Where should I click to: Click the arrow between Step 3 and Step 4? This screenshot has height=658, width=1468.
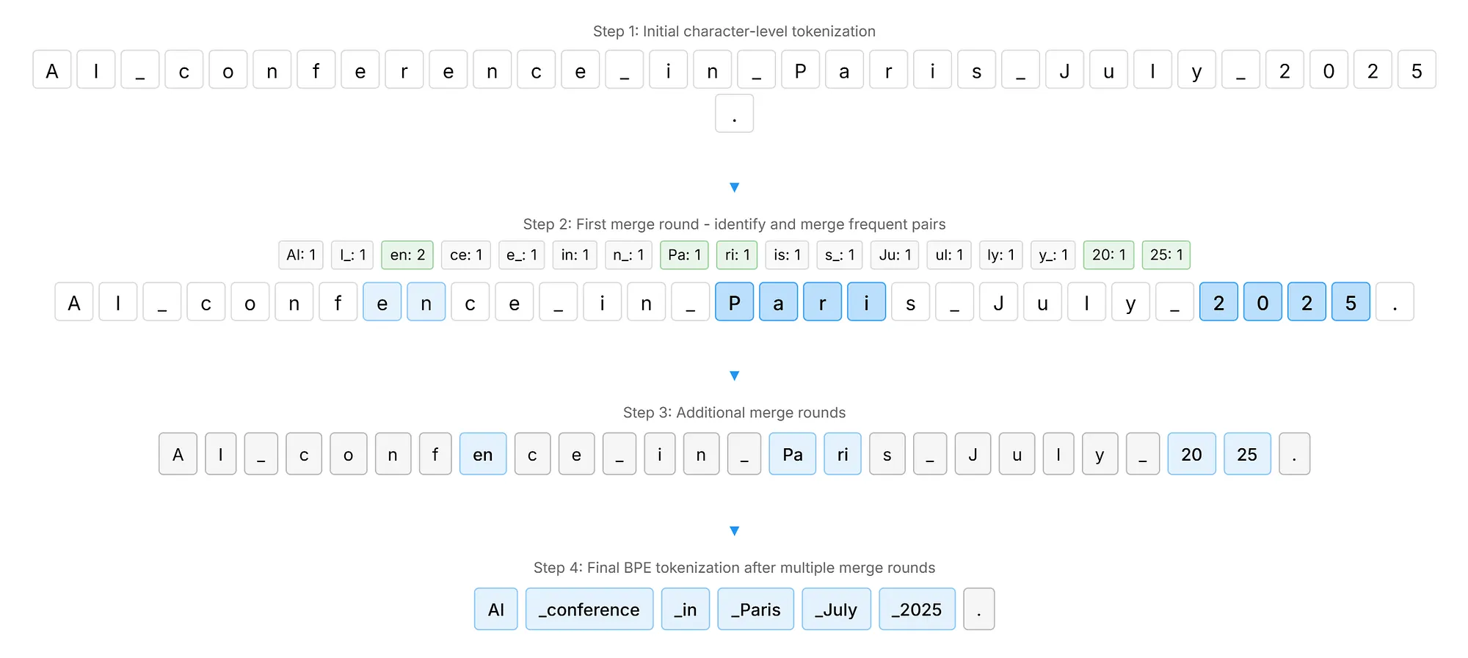[x=734, y=530]
